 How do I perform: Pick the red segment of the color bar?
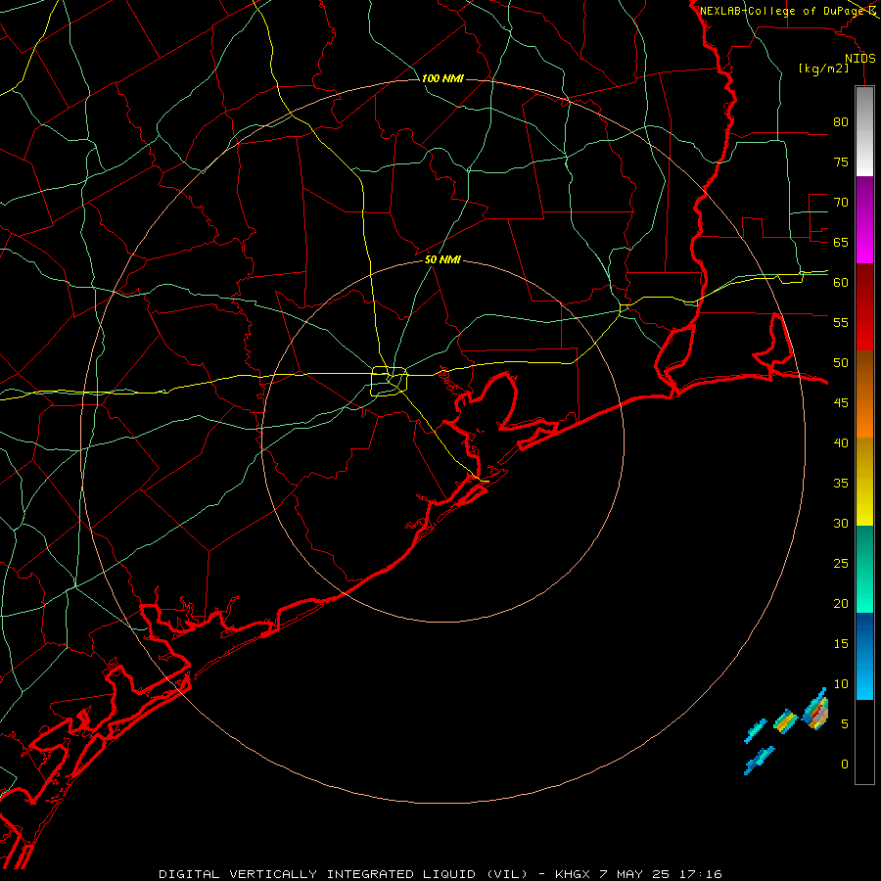[x=864, y=306]
